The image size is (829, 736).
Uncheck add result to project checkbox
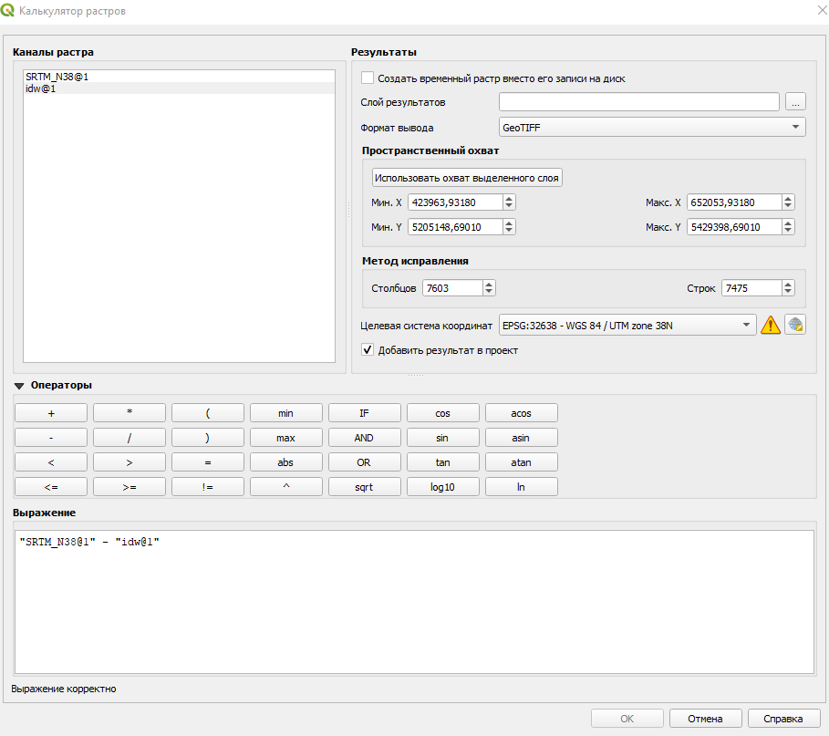[368, 349]
